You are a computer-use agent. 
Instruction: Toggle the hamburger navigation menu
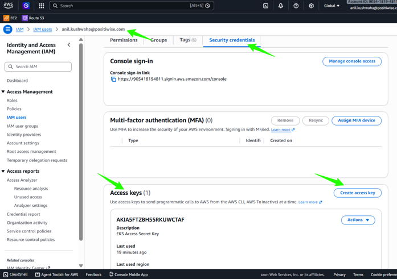pyautogui.click(x=7, y=30)
